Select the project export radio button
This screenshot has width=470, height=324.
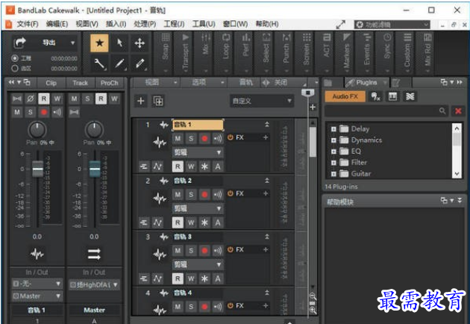point(15,58)
